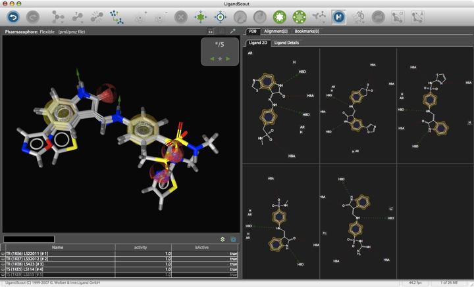Open the bond type question-mark dropdown
This screenshot has width=474, height=287.
(x=78, y=17)
